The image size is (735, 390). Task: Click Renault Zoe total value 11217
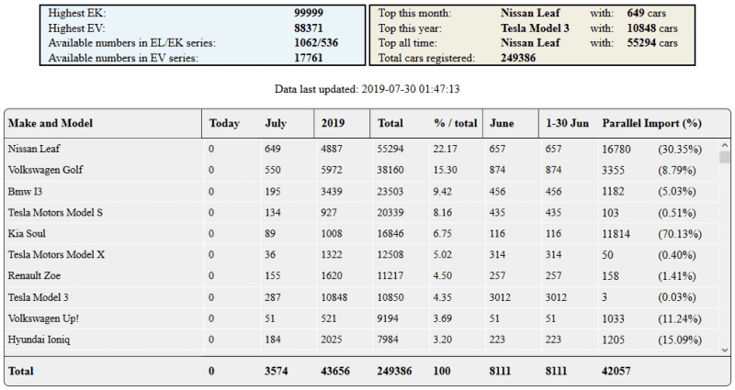390,276
